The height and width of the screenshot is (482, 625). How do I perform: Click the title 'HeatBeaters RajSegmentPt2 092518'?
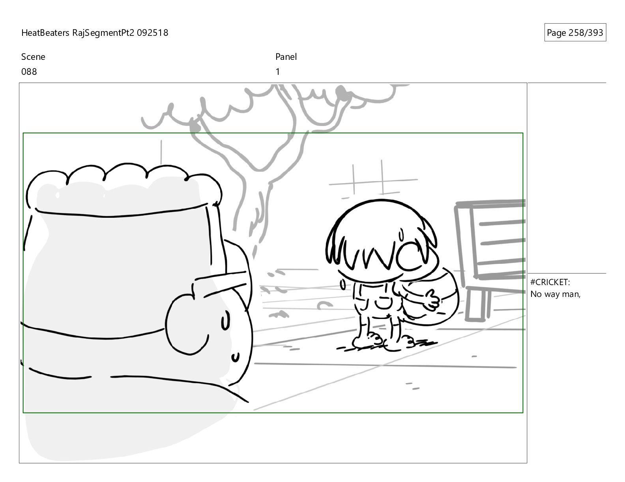pos(95,33)
